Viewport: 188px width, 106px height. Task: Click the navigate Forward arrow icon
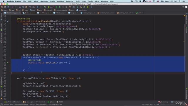click(x=41, y=7)
